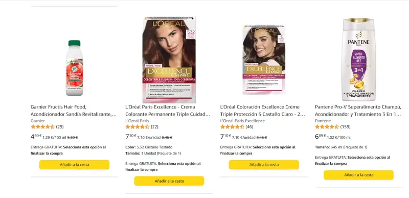Open the Pantene Pro-V Superalimento Champú title link
Screen dimensions: 409x198
(358, 111)
